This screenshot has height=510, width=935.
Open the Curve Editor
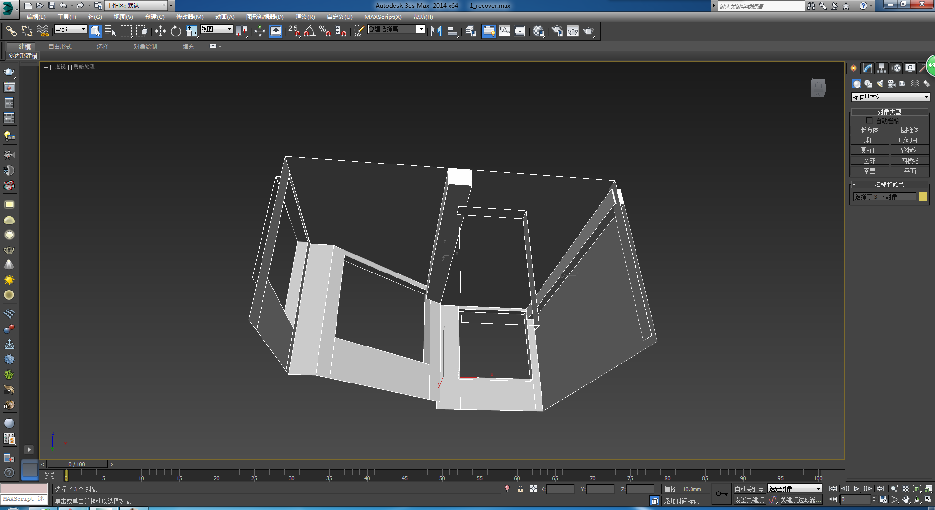[505, 31]
